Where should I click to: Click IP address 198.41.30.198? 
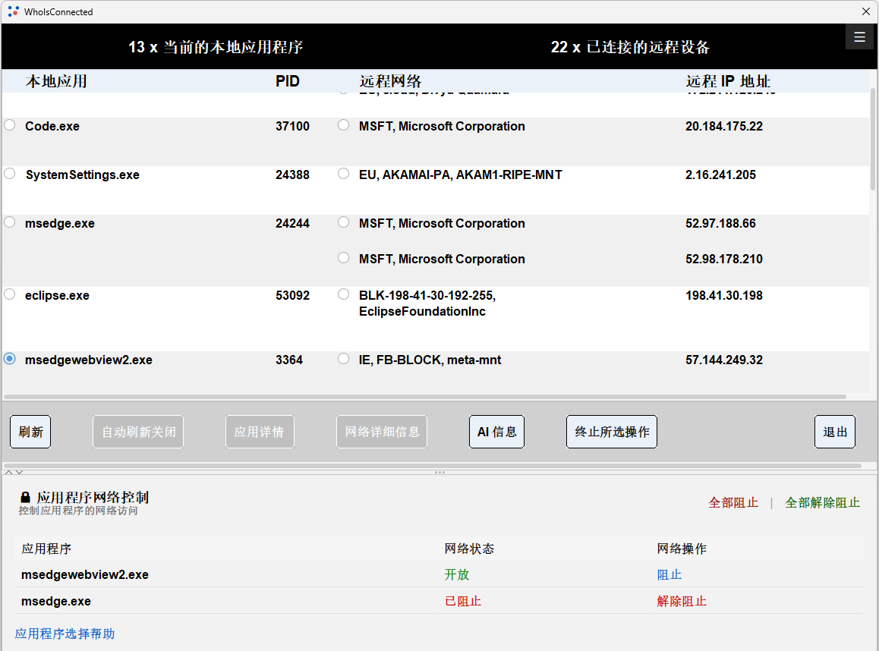(723, 295)
